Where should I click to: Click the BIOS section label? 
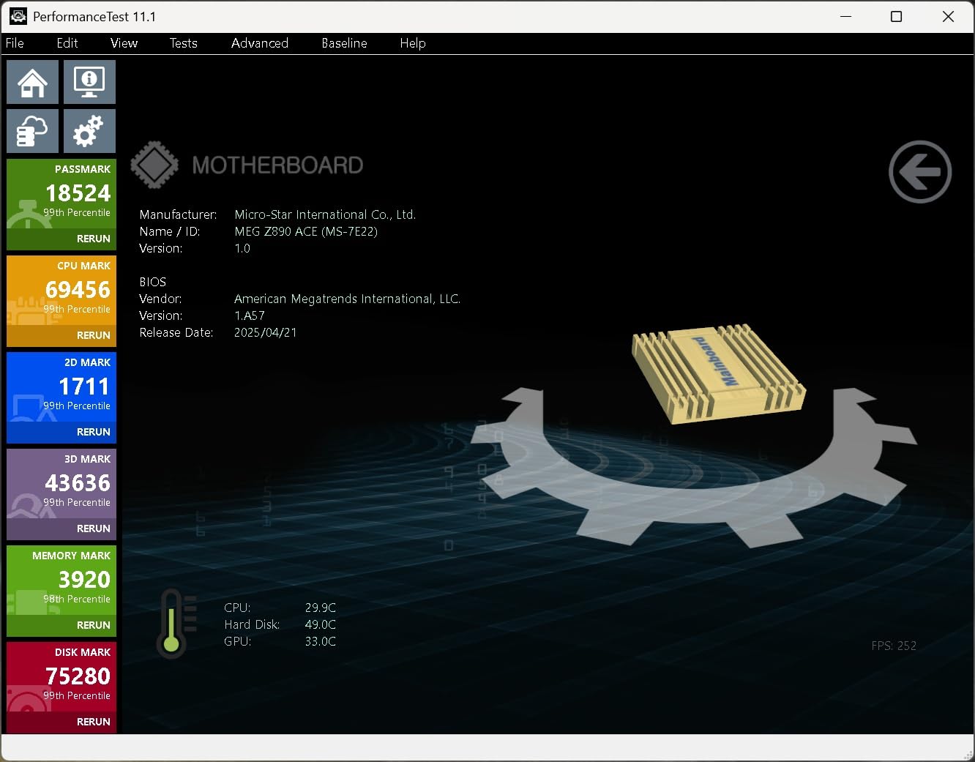pyautogui.click(x=153, y=282)
